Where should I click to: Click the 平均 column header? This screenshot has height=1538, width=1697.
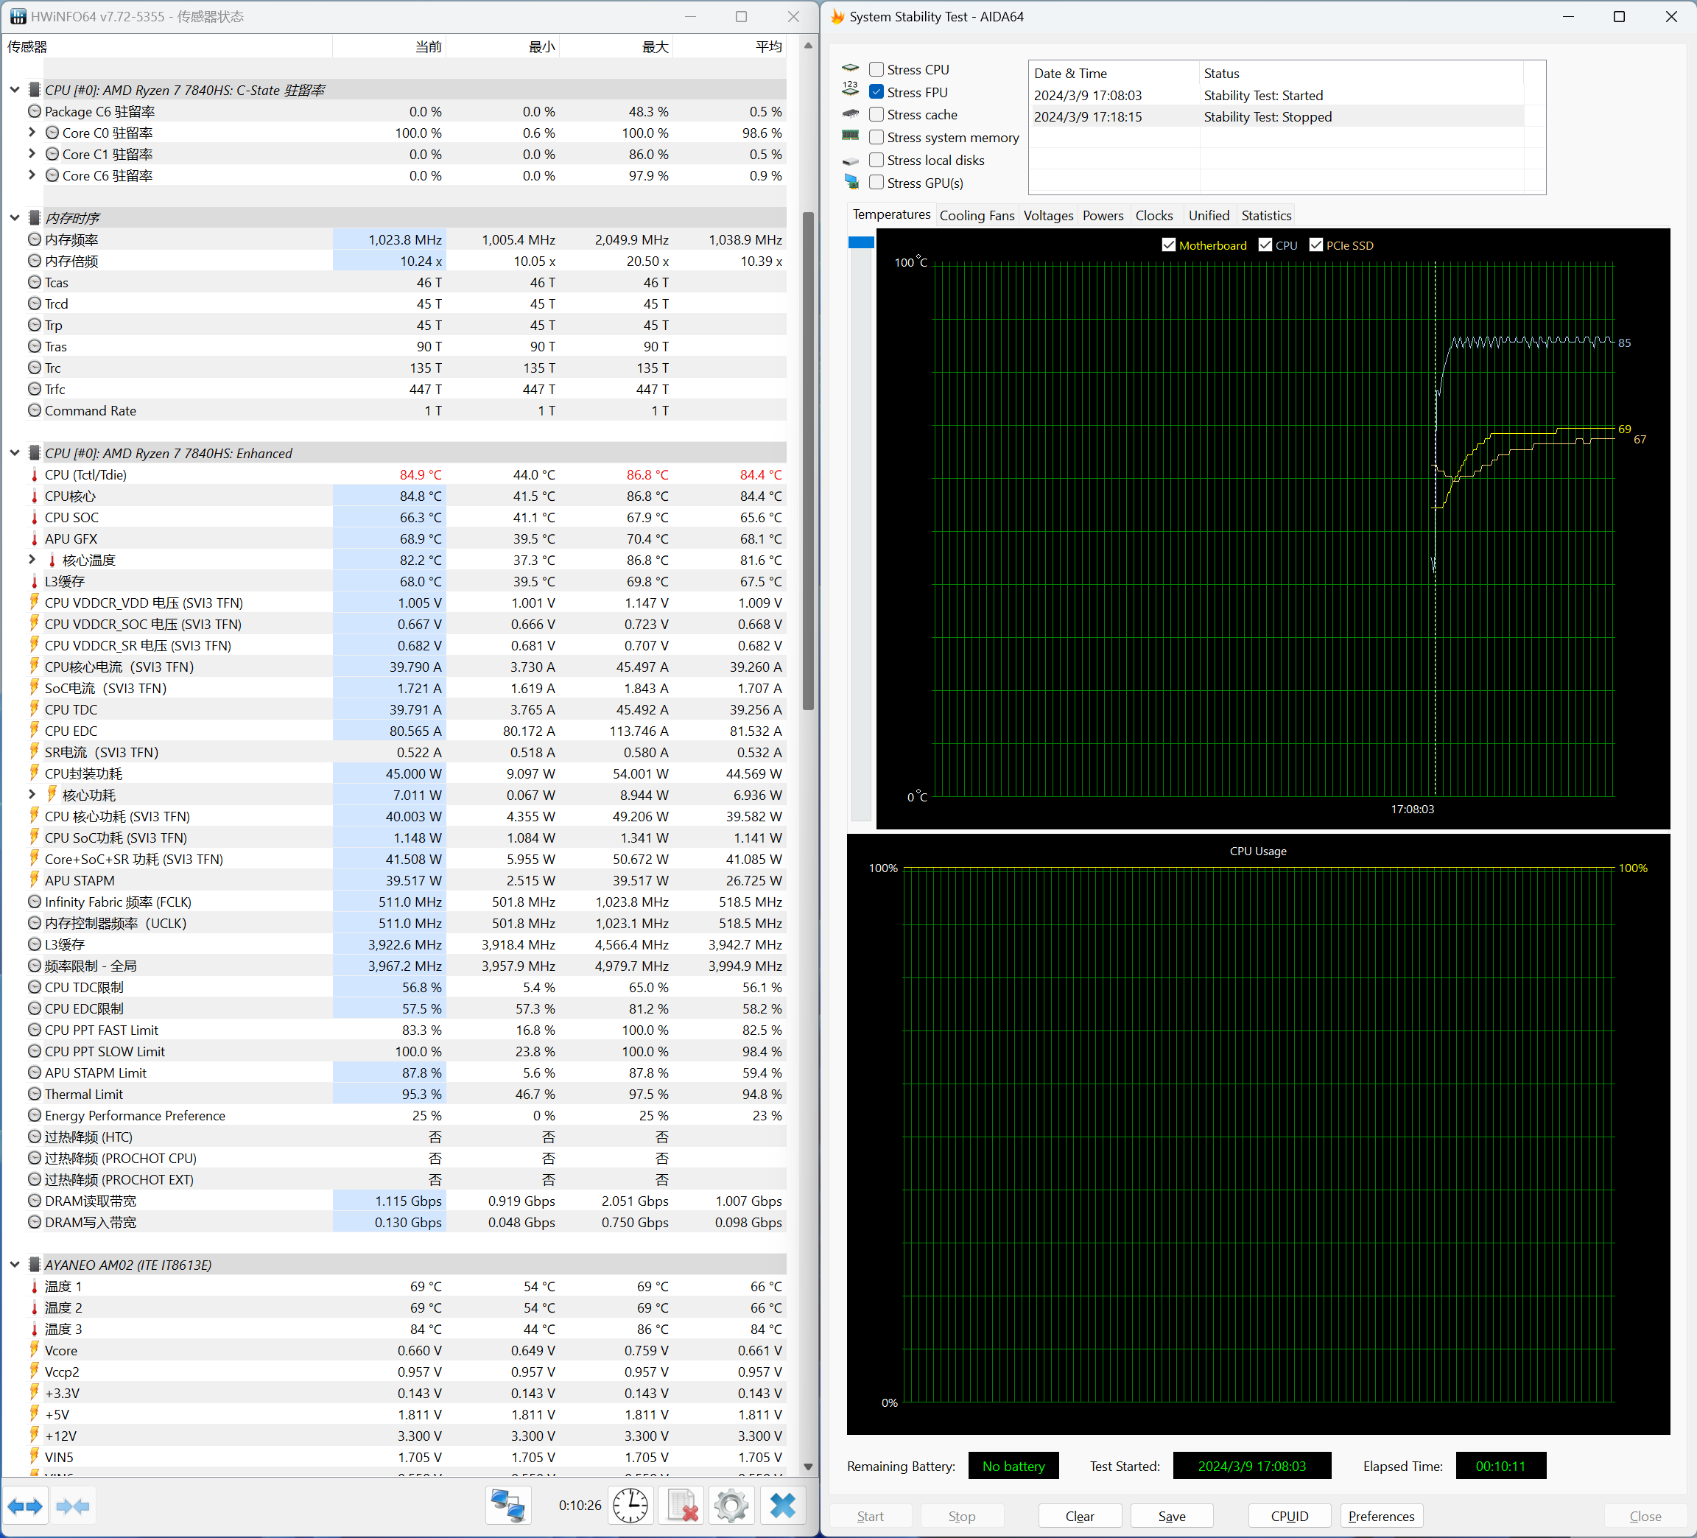point(730,47)
